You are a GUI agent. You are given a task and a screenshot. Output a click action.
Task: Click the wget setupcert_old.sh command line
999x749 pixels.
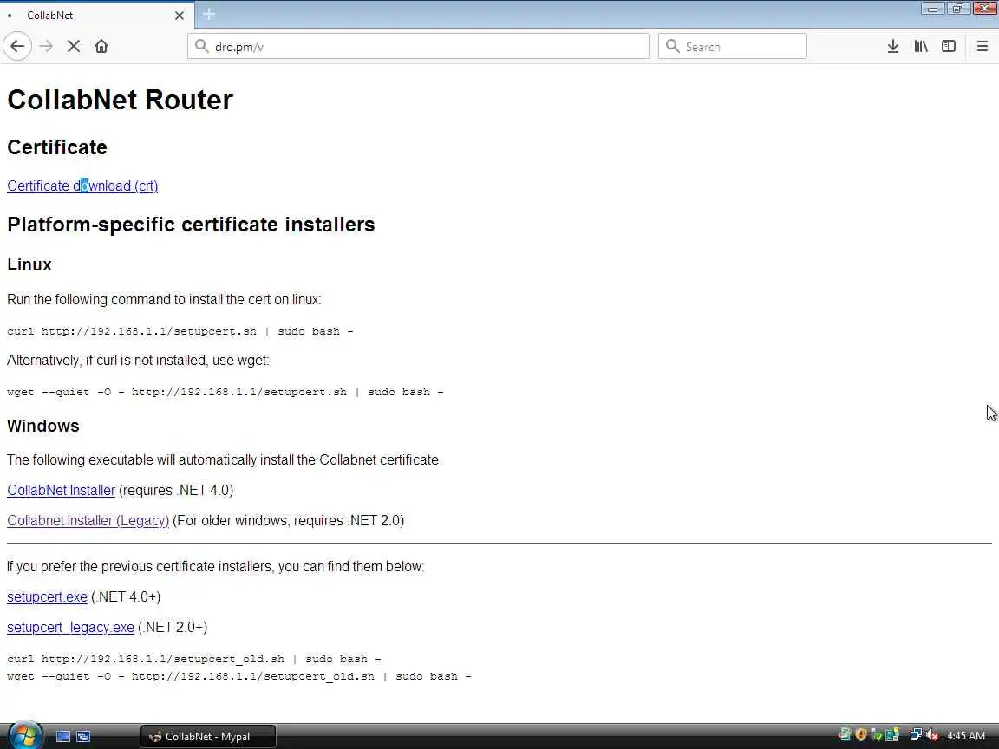click(239, 676)
